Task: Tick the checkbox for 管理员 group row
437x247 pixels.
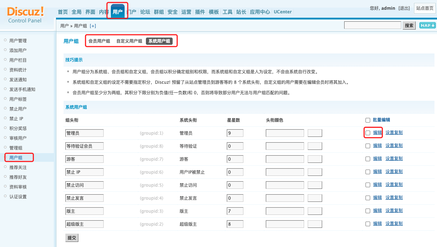Action: coord(368,133)
